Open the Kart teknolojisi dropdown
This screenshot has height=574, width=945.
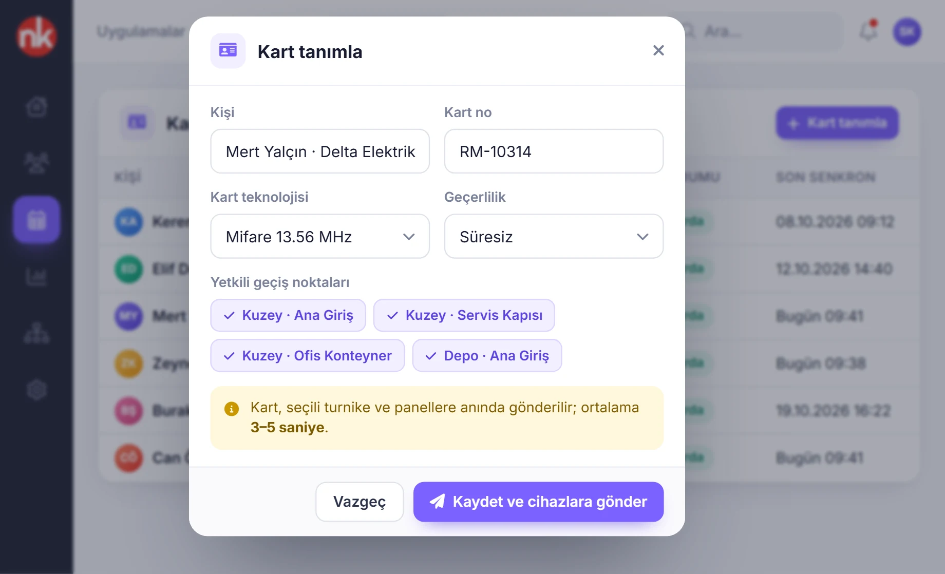(x=320, y=237)
